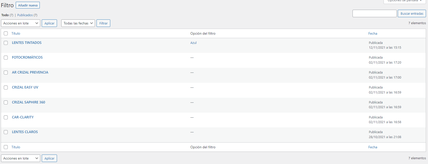Click the Filtrar button
Viewport: 428px width, 164px height.
coord(103,23)
